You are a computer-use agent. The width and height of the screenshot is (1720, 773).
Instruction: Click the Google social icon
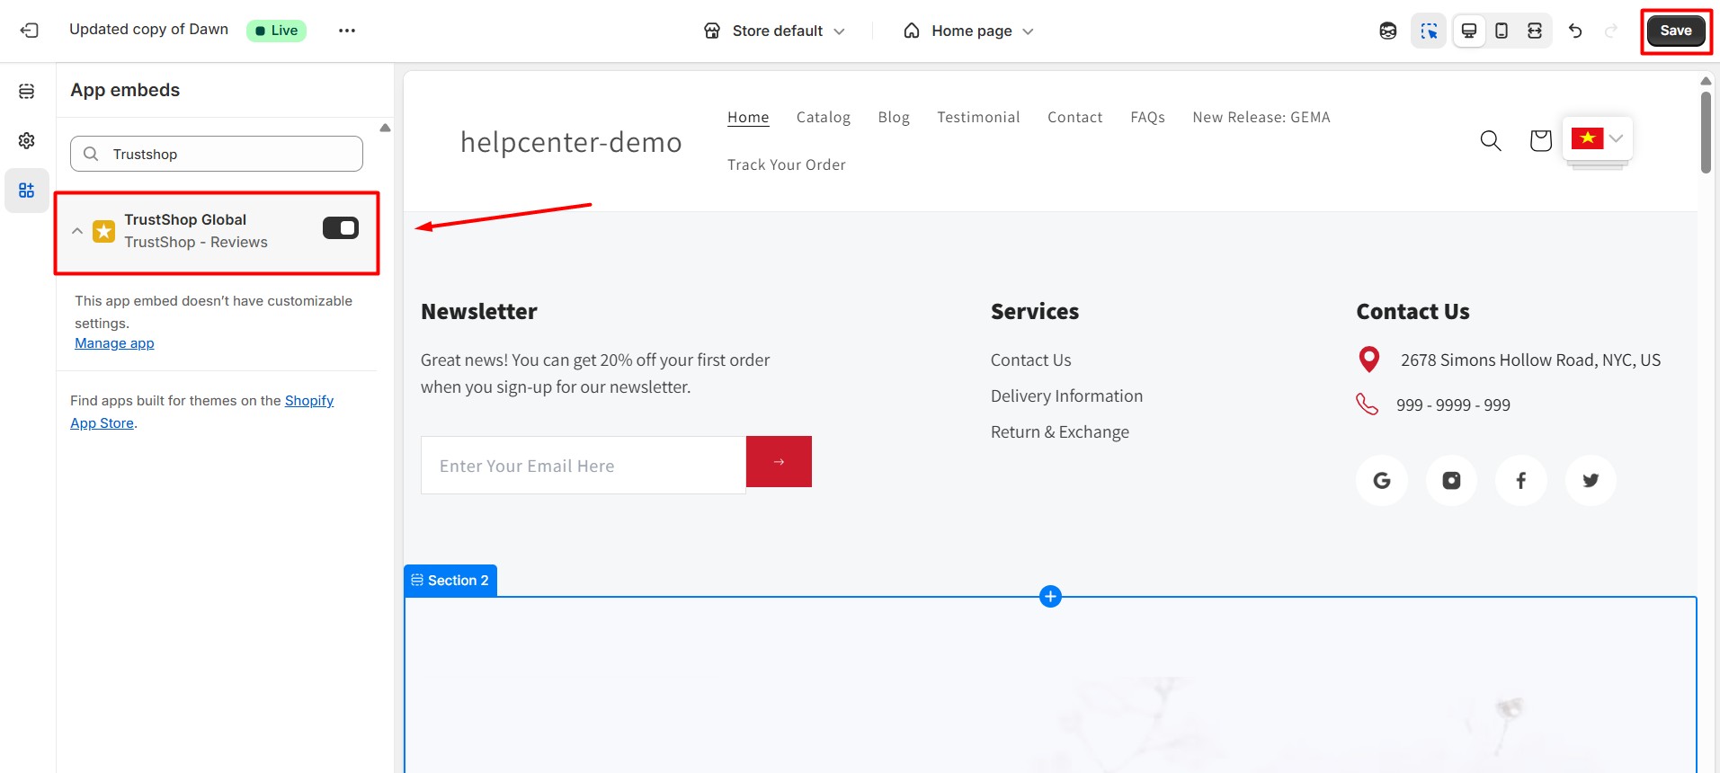tap(1382, 481)
